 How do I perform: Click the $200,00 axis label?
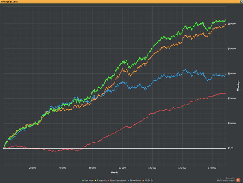(232, 99)
